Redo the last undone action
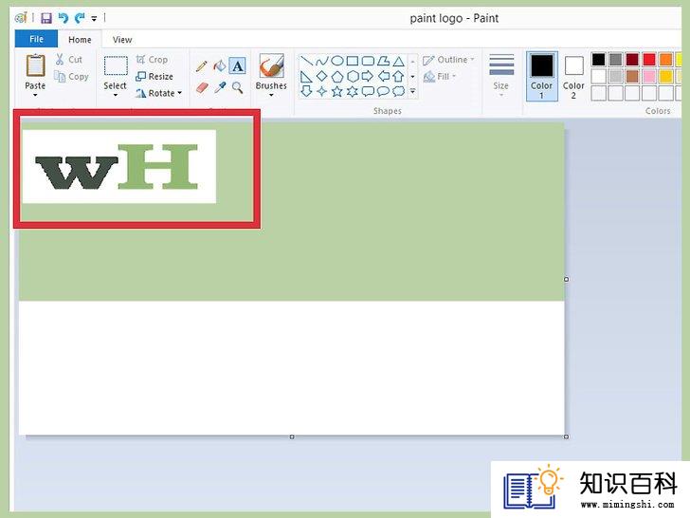This screenshot has height=518, width=690. tap(80, 18)
